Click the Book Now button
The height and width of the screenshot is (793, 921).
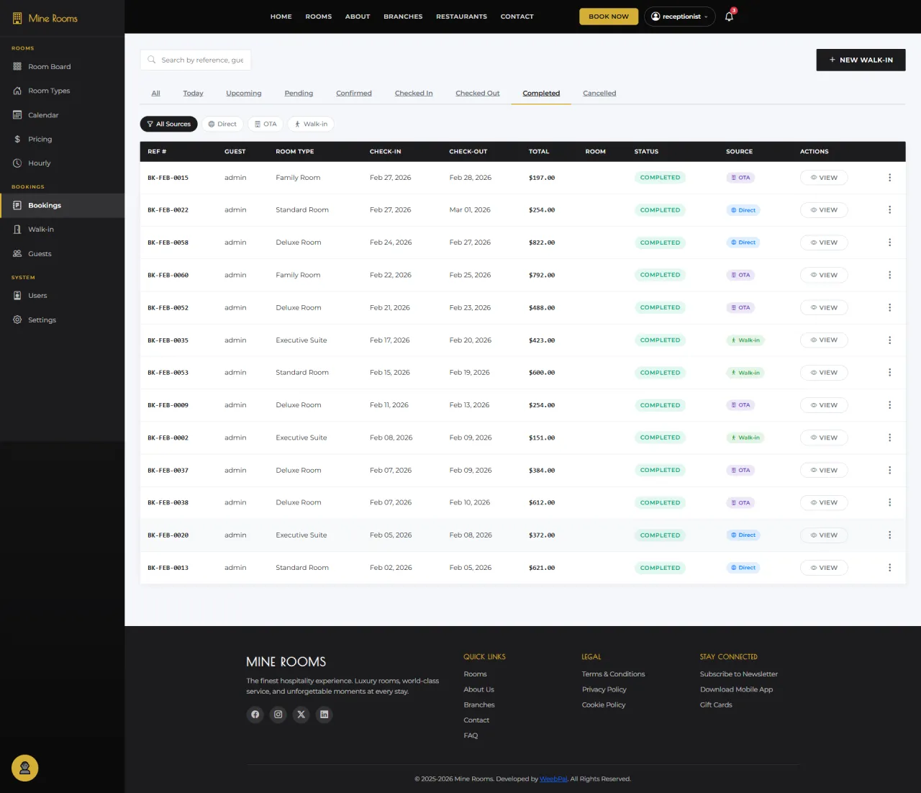609,17
